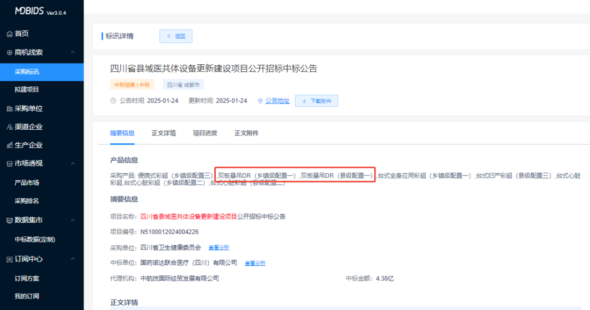Screen dimensions: 590x310
Task: Click the 公告时间 date 2025-01-24
Action: tap(163, 101)
